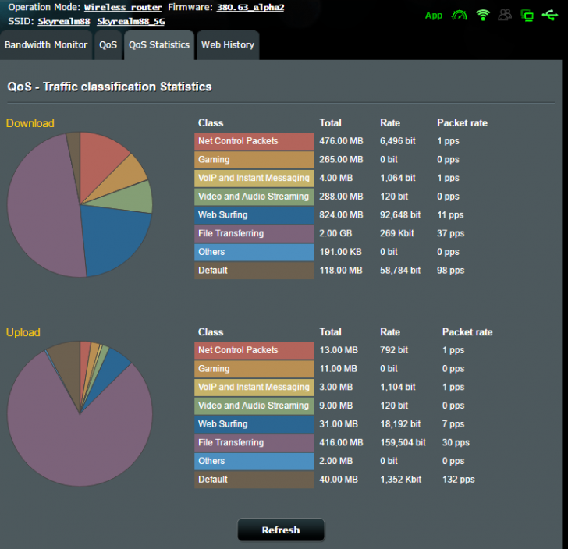Click the Upload Gaming class bar

tap(254, 369)
